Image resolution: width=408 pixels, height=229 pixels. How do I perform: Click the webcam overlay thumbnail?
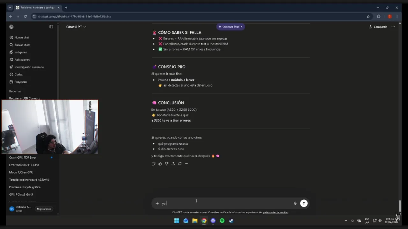pos(50,127)
